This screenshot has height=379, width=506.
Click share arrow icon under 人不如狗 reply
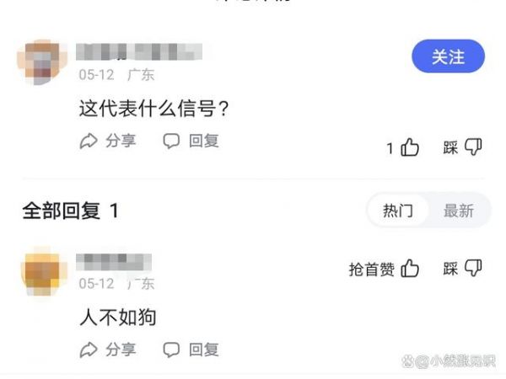point(89,350)
